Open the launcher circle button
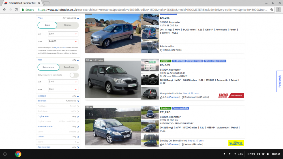Image resolution: width=283 pixels, height=159 pixels. pyautogui.click(x=5, y=154)
